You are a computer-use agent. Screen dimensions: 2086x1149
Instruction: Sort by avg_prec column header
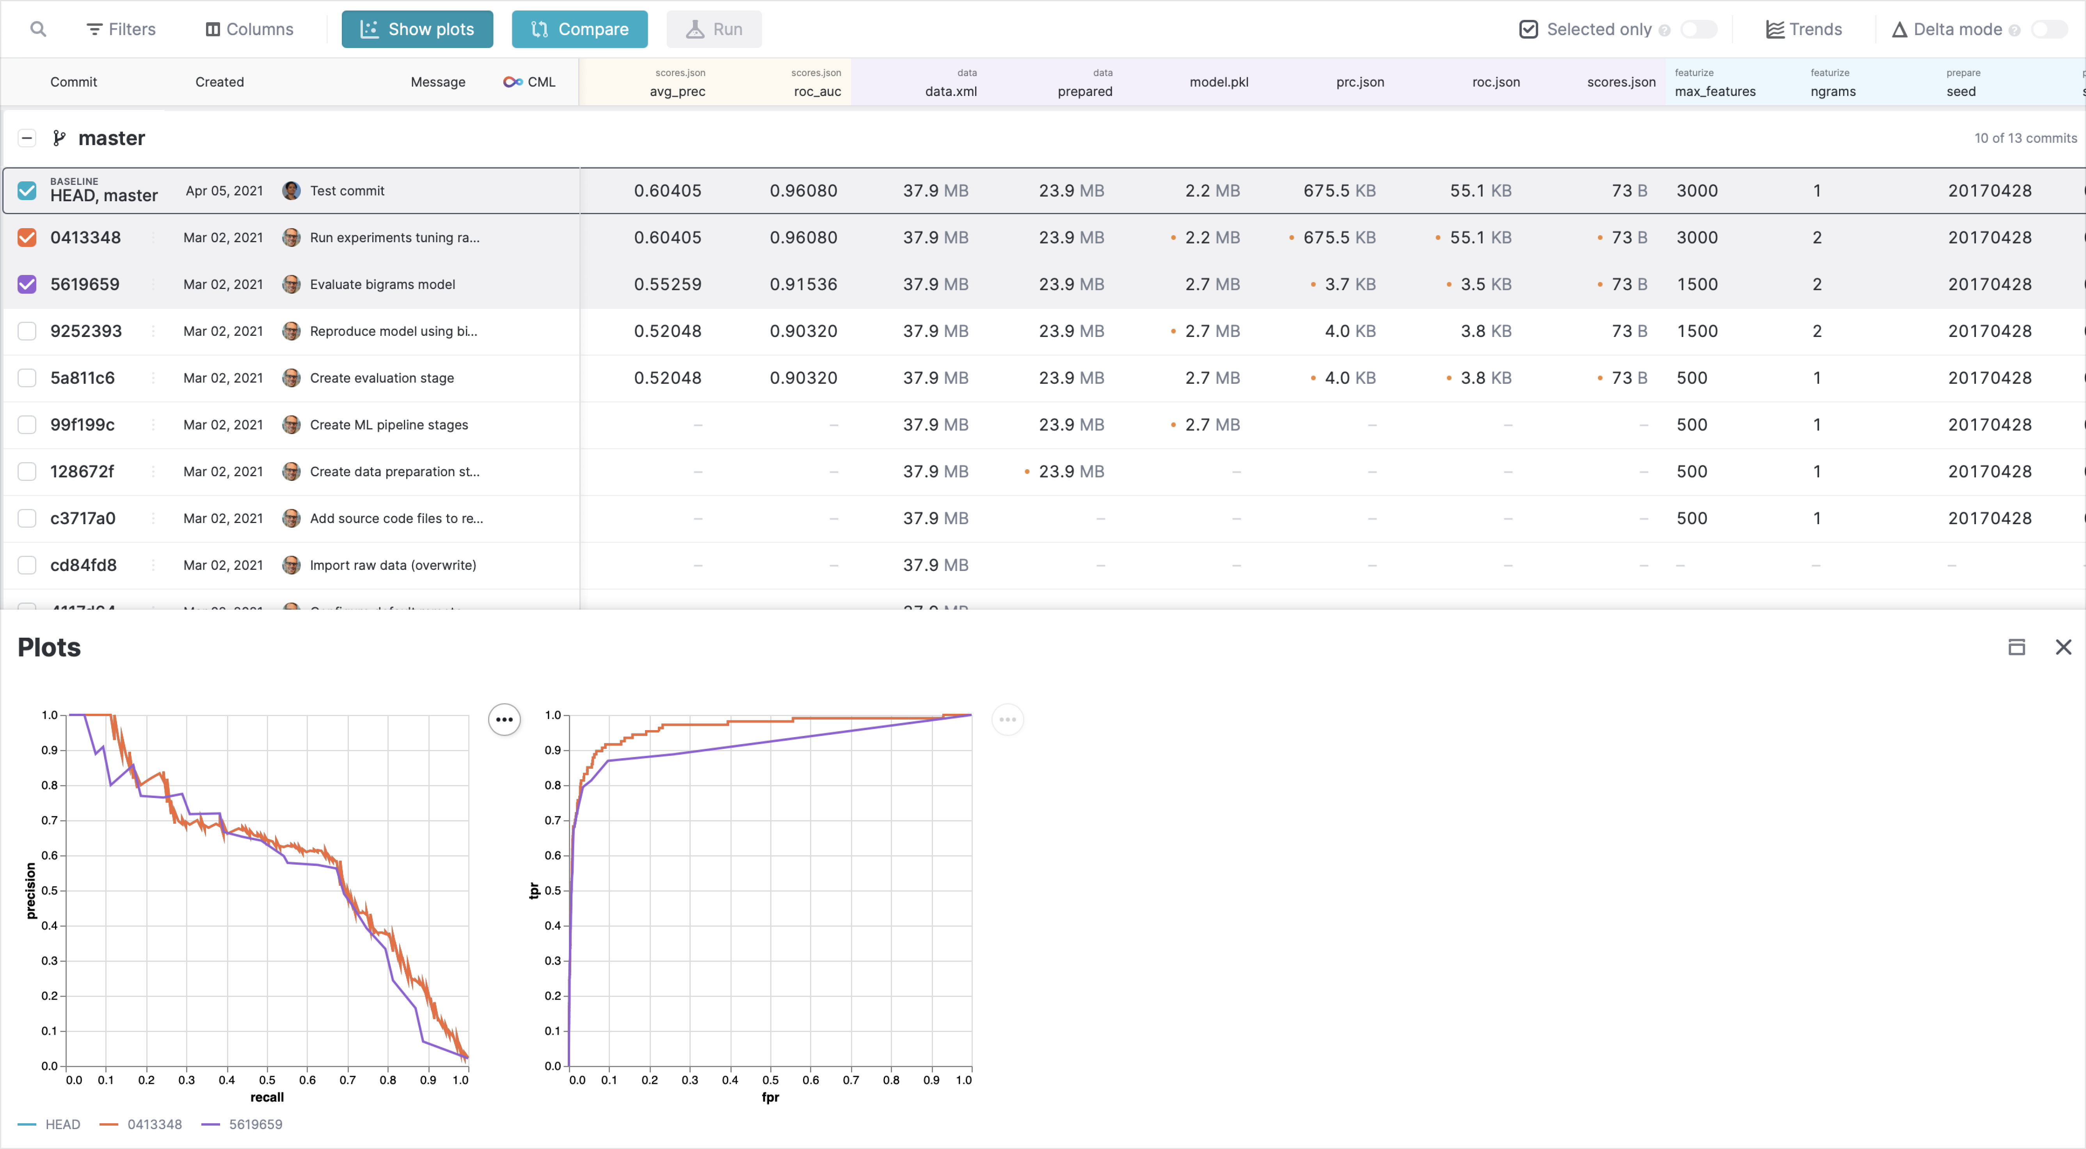678,83
